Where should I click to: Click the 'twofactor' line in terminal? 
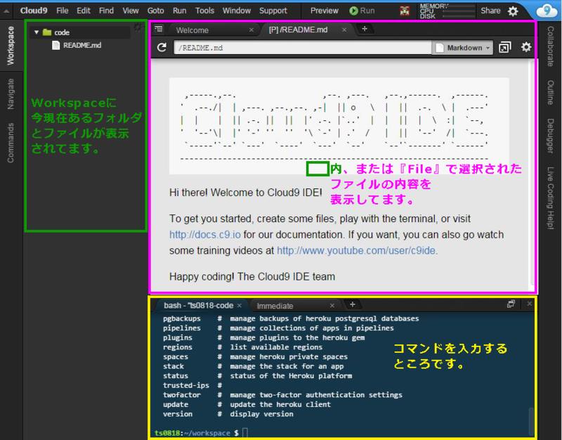click(282, 395)
